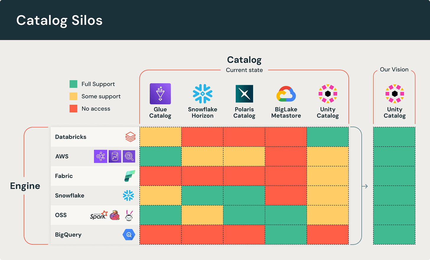Click the Polaris Catalog icon
The height and width of the screenshot is (260, 430).
244,94
